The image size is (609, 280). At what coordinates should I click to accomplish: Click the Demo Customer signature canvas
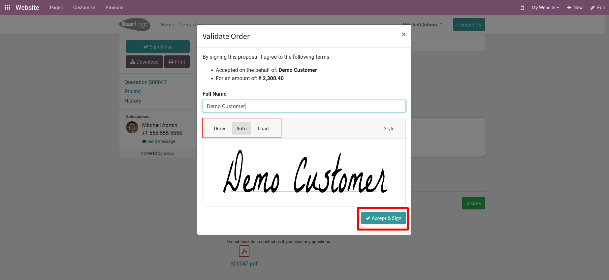[304, 172]
